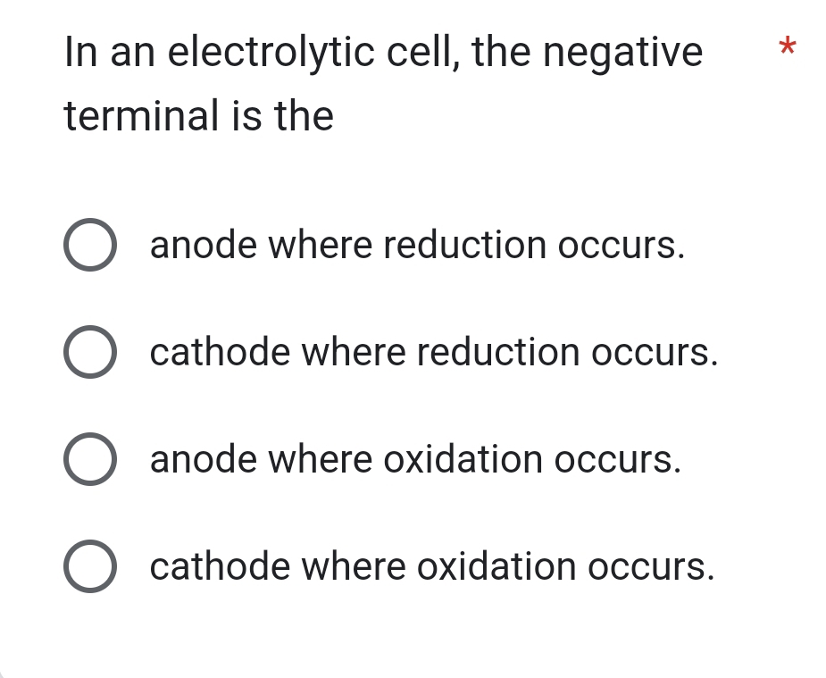Choose the answer mentioning reduction at the cathode
Viewport: 826px width, 678px height.
435,352
